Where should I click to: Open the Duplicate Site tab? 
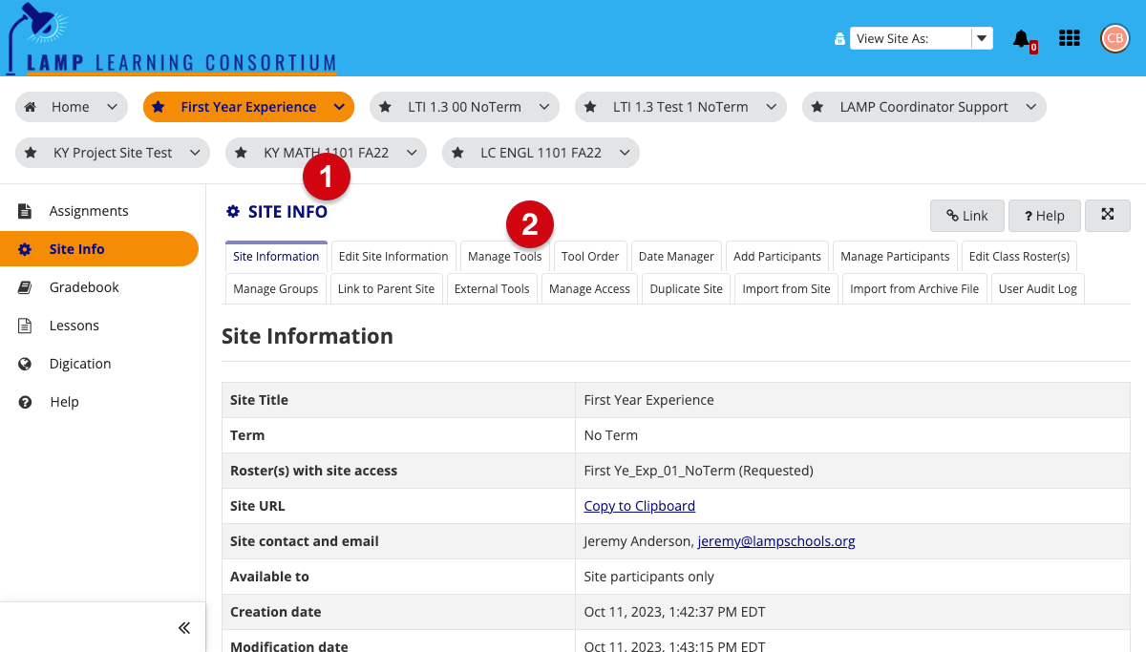pyautogui.click(x=687, y=288)
